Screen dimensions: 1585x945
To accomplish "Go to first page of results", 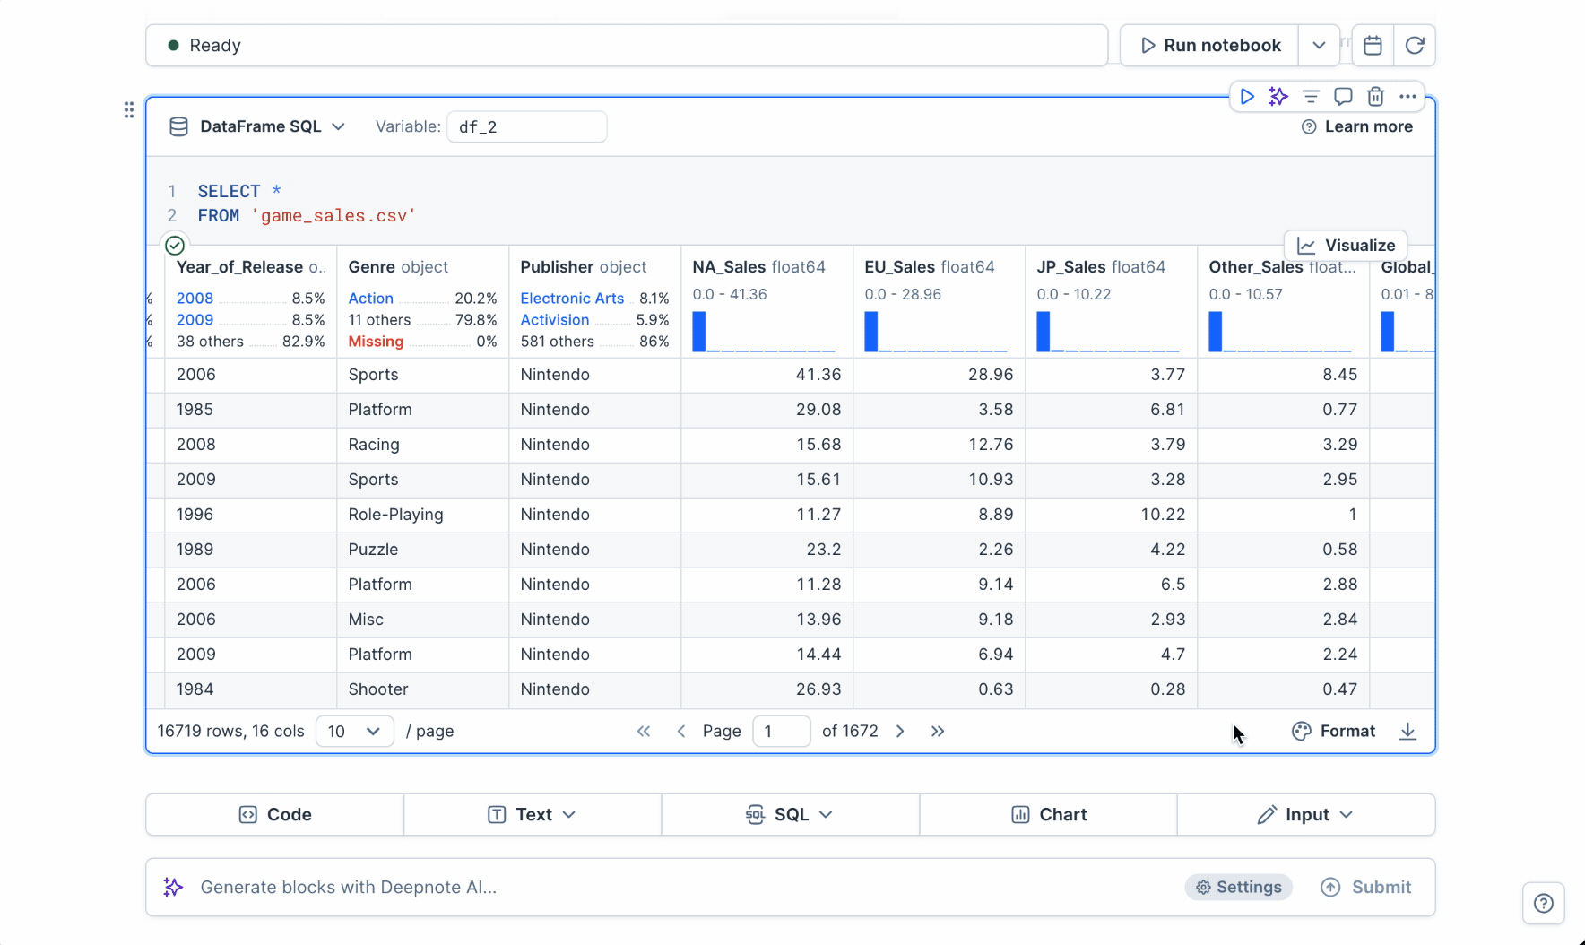I will 644,732.
